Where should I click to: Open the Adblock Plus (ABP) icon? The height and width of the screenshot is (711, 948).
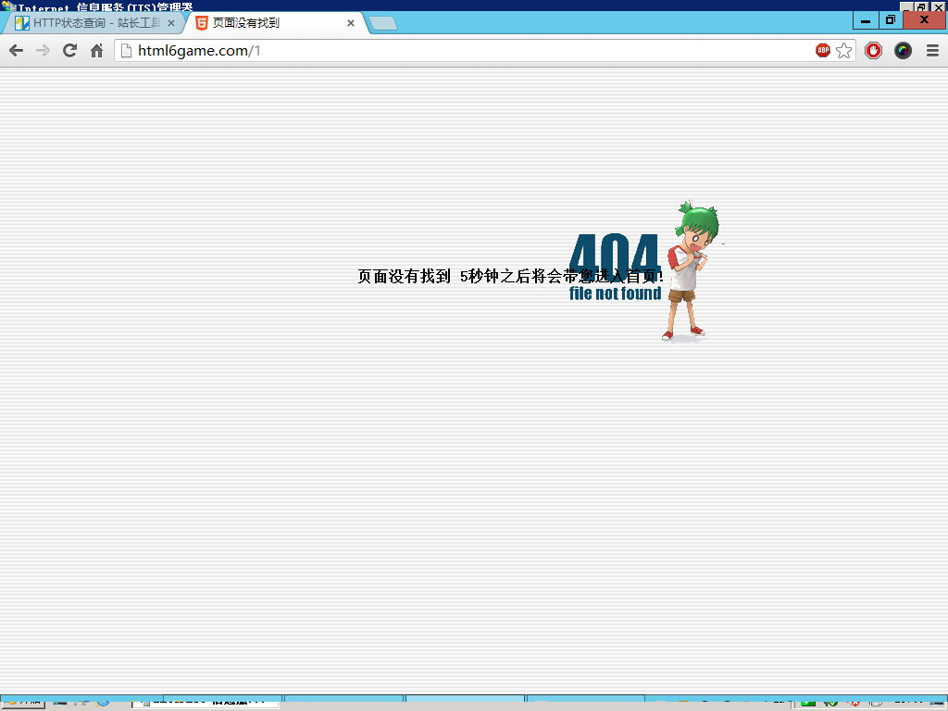[823, 51]
